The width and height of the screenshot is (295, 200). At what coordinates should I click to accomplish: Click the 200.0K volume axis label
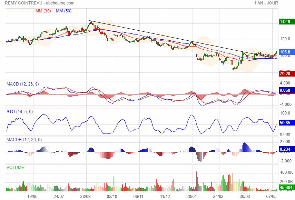point(286,182)
